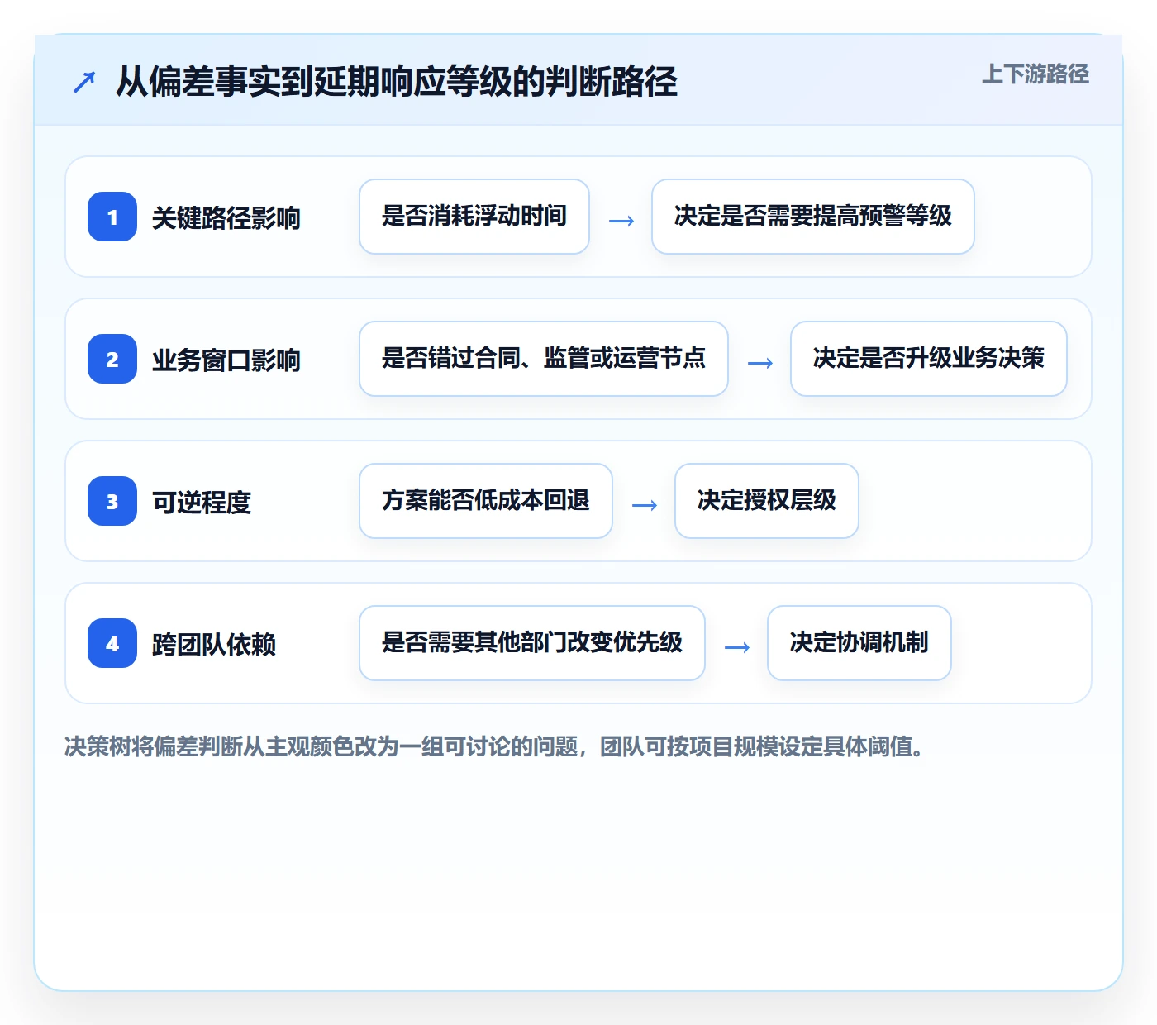This screenshot has width=1157, height=1025.
Task: Click the 上下游路径 label
Action: coord(1035,74)
